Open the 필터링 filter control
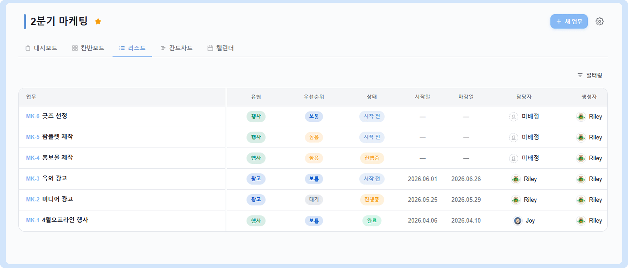 point(590,75)
